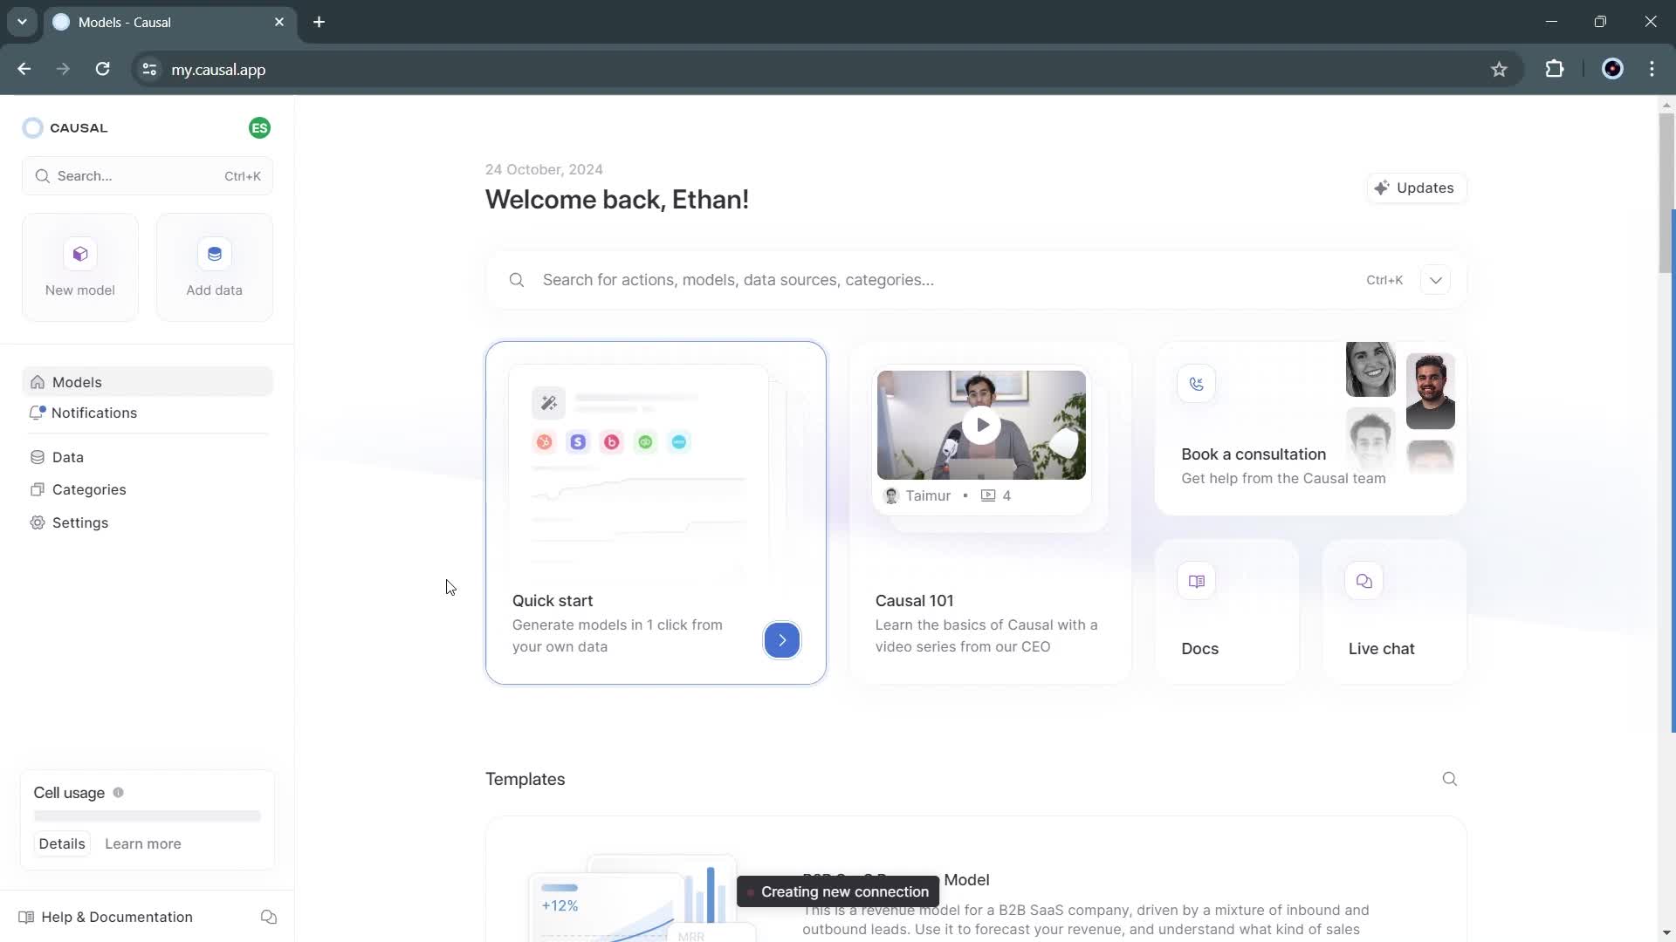Image resolution: width=1676 pixels, height=942 pixels.
Task: Open Categories from the sidebar
Action: click(90, 489)
